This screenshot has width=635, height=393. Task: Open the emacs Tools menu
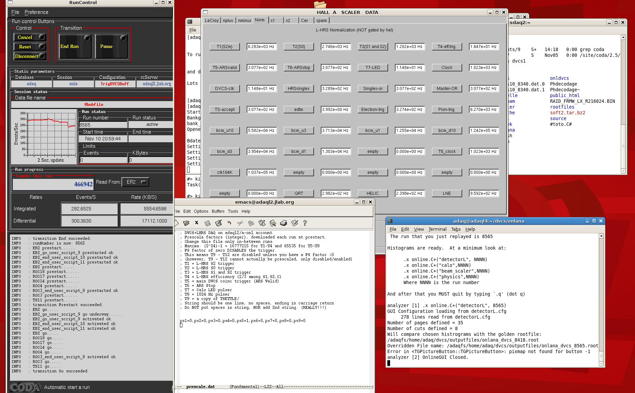(233, 211)
